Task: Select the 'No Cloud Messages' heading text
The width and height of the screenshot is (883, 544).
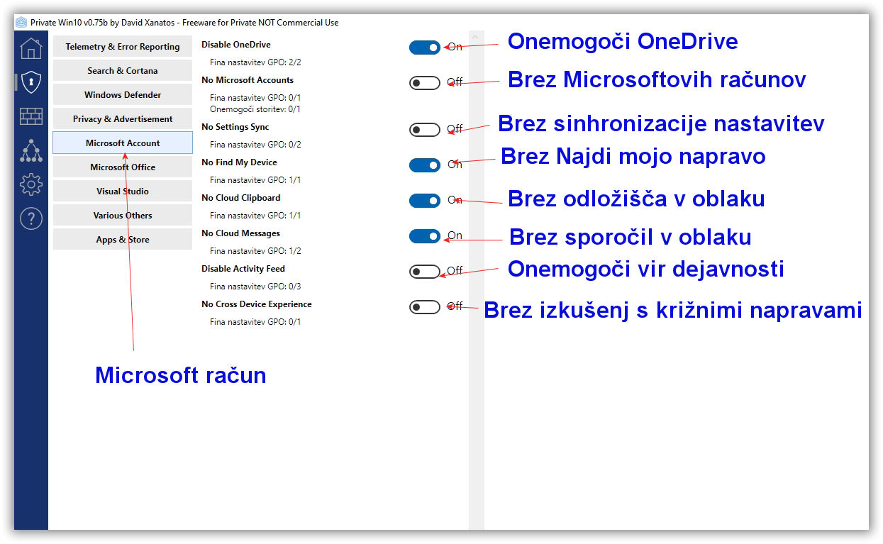Action: pos(241,233)
